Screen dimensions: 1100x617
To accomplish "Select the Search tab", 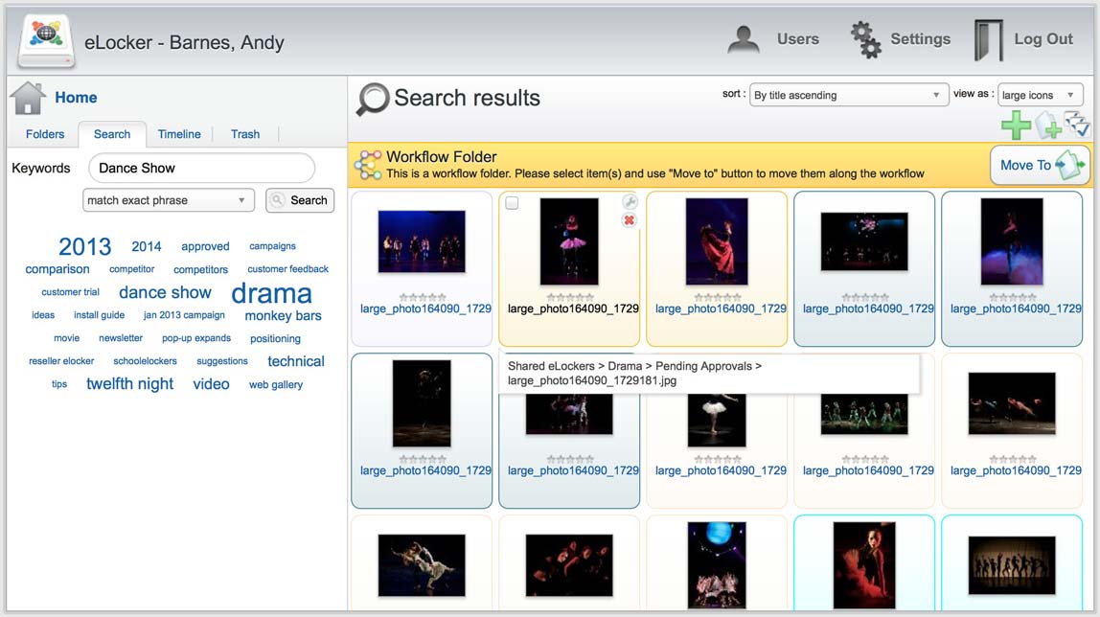I will [x=112, y=134].
